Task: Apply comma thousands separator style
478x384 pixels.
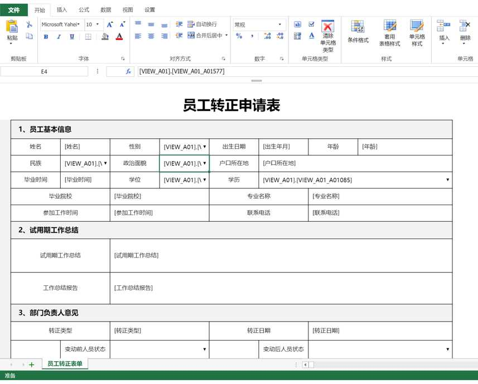Action: click(x=252, y=36)
